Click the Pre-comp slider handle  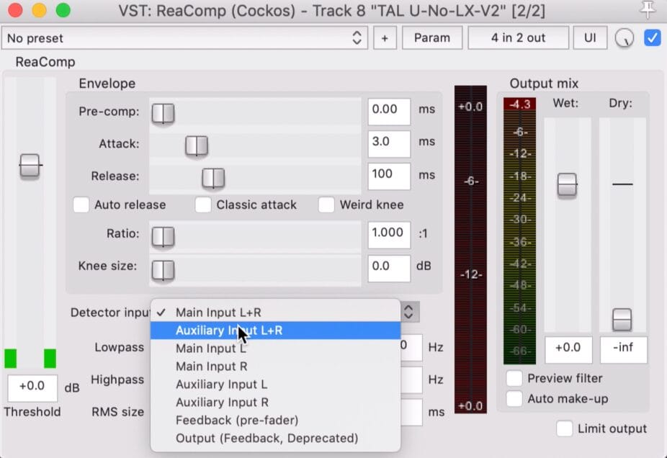[x=163, y=114]
